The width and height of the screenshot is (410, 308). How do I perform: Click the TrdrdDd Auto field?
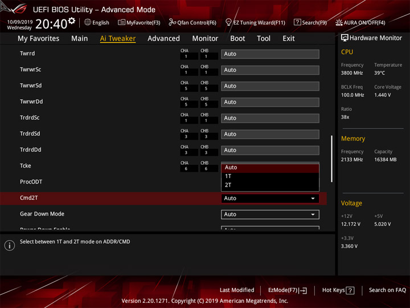tap(270, 151)
